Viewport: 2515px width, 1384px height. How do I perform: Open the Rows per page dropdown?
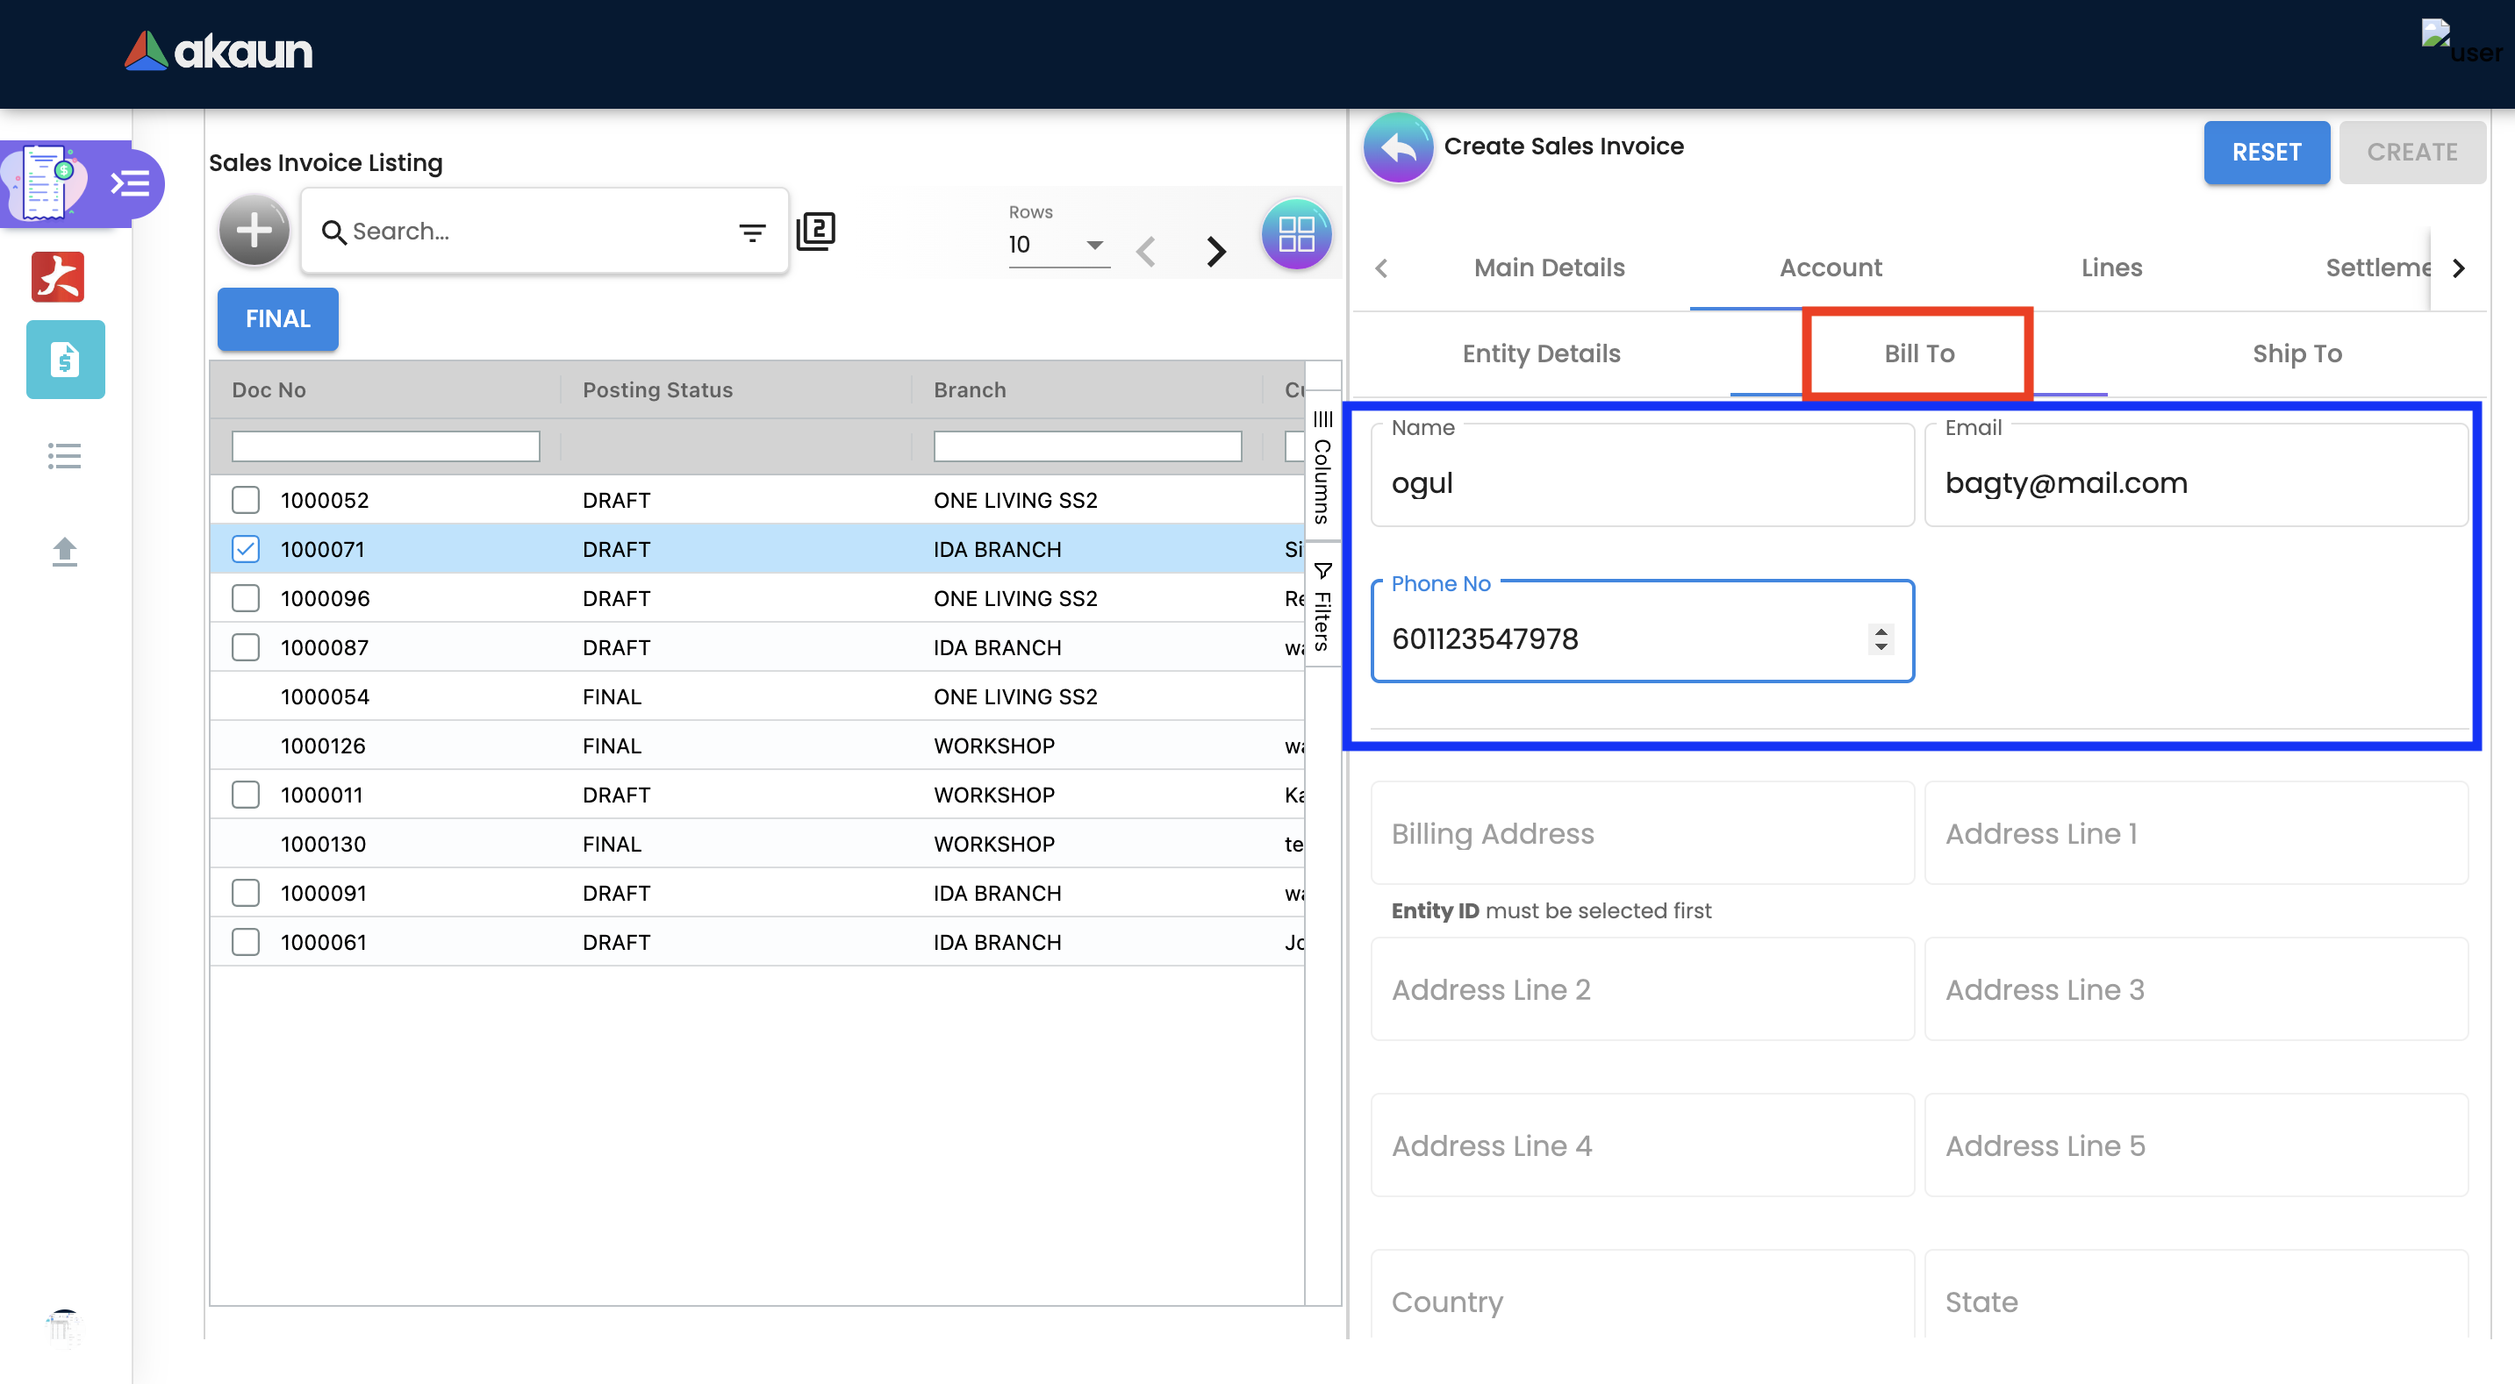point(1057,245)
